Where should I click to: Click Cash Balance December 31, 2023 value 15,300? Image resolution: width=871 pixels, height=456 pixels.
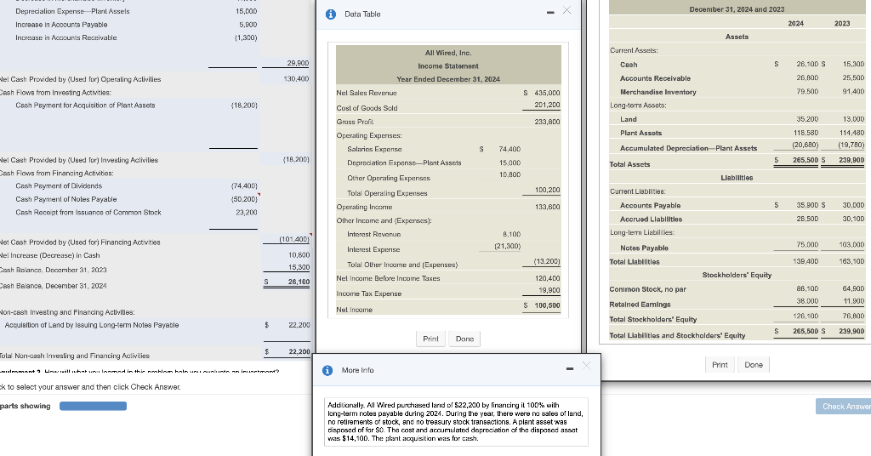pos(299,268)
